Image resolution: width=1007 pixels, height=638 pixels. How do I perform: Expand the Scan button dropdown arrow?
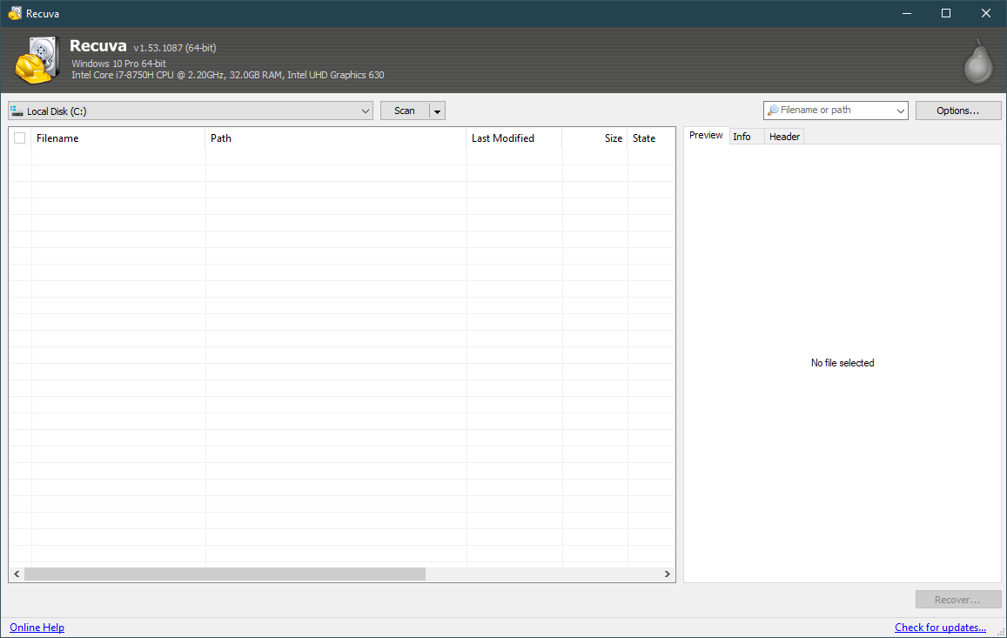point(437,111)
